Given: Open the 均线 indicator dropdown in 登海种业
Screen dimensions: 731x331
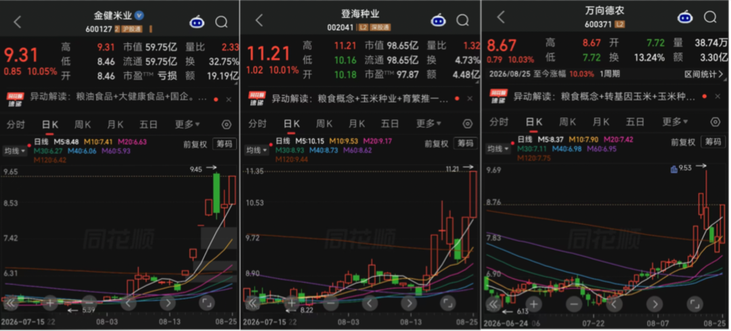Looking at the screenshot, I should point(255,149).
